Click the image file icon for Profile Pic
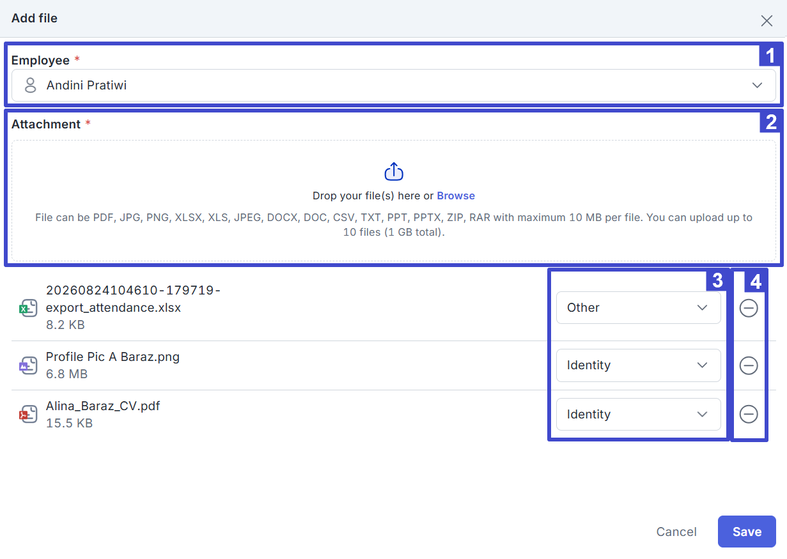This screenshot has width=787, height=559. coord(27,365)
